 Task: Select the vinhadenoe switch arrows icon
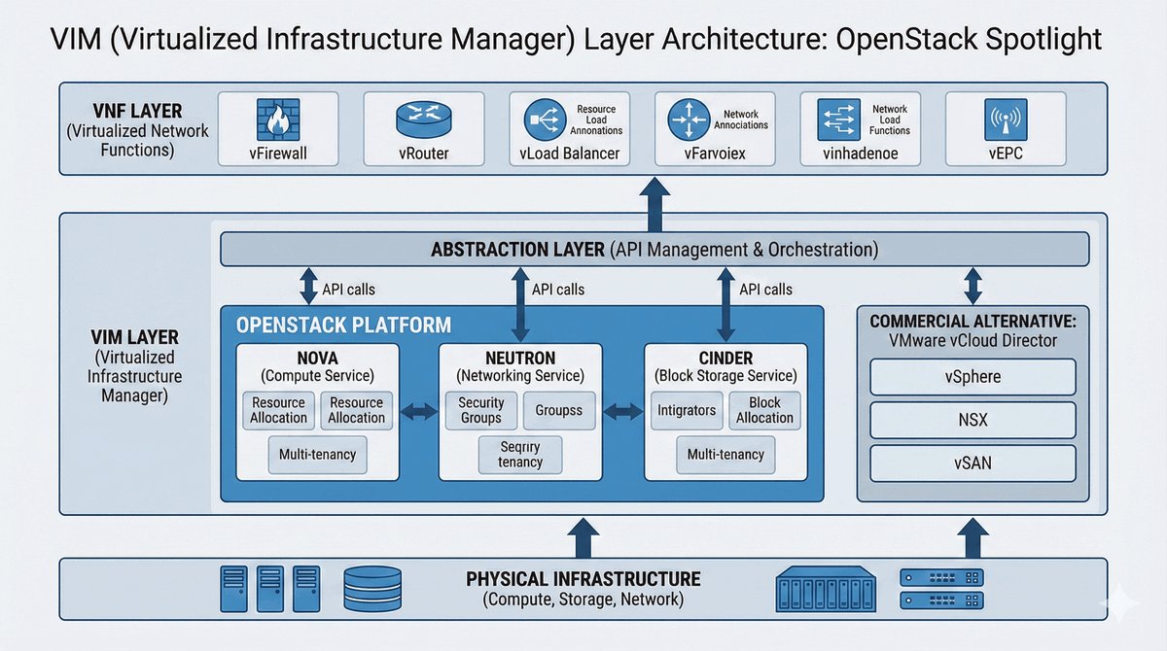pos(836,120)
